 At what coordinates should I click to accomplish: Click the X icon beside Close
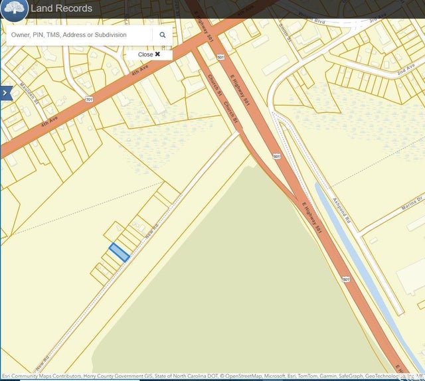(157, 54)
